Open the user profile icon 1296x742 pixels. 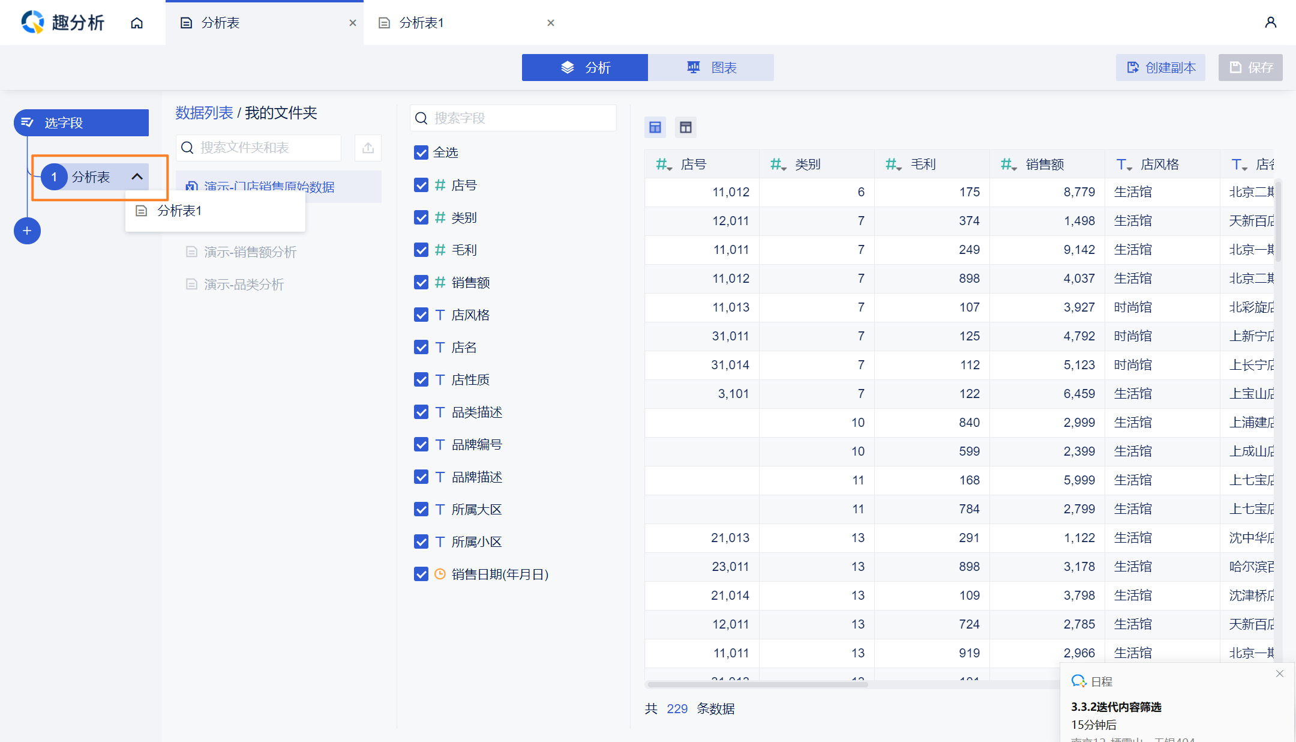coord(1270,23)
